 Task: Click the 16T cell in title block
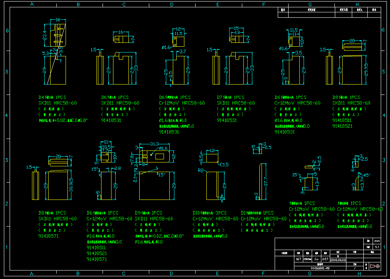[x=299, y=259]
